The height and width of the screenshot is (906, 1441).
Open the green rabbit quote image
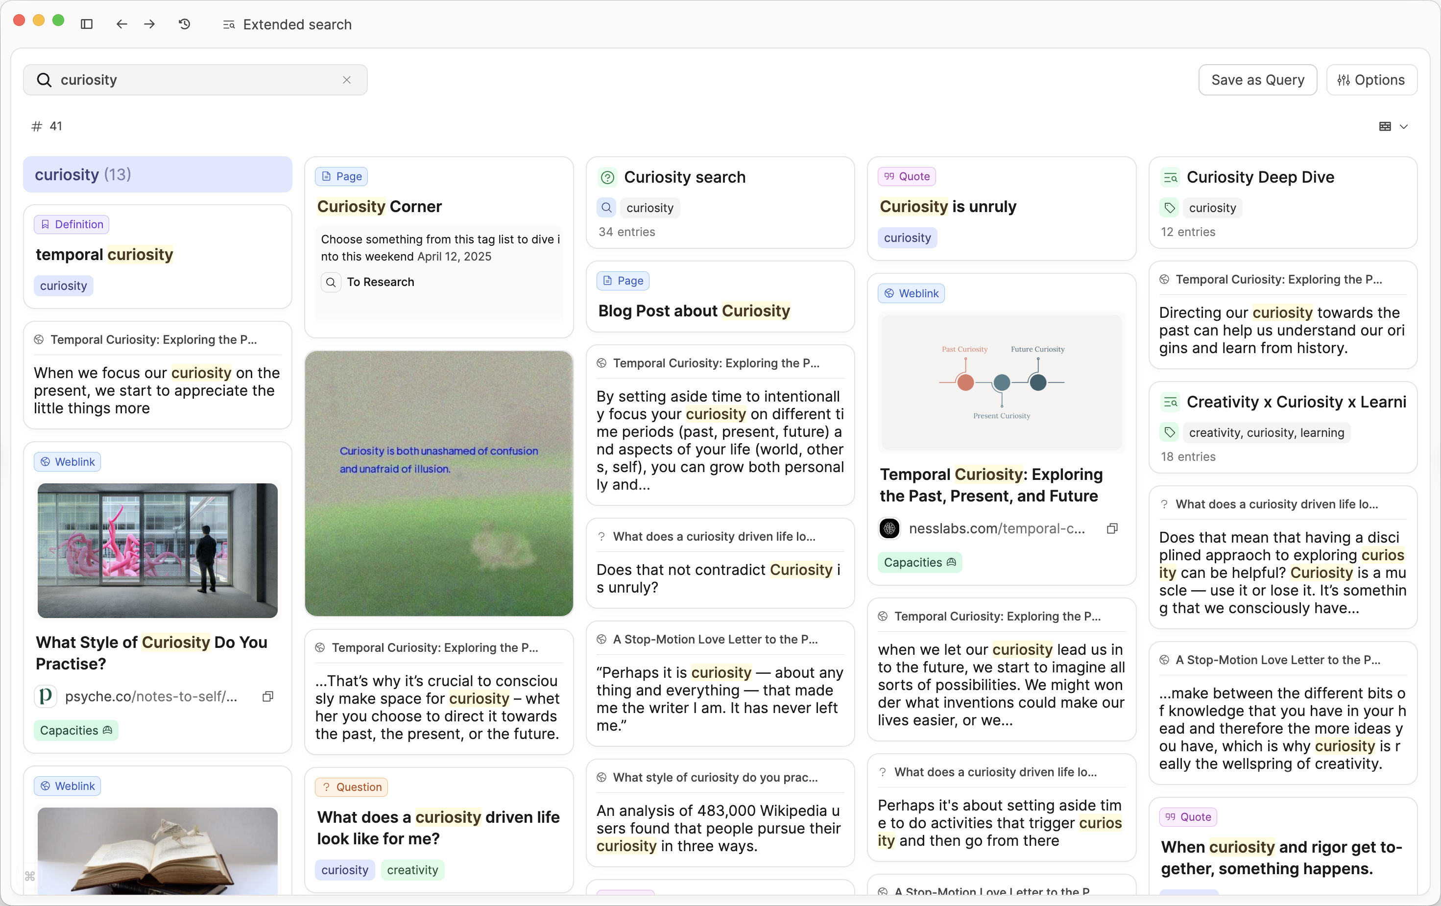[x=439, y=483]
